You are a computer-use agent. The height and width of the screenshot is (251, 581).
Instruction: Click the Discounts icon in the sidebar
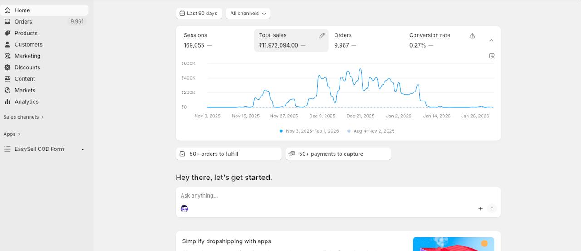click(x=7, y=68)
